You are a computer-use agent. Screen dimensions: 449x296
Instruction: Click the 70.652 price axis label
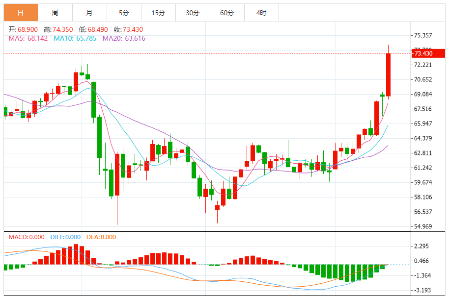(x=423, y=79)
